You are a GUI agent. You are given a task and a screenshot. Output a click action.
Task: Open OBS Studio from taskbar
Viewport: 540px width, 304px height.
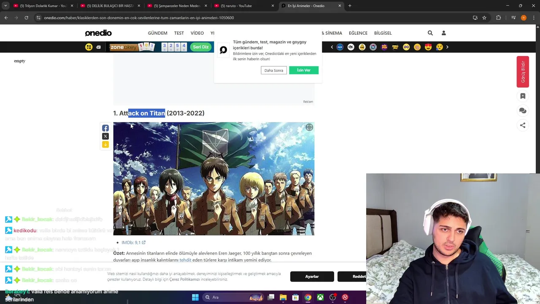[x=333, y=297]
